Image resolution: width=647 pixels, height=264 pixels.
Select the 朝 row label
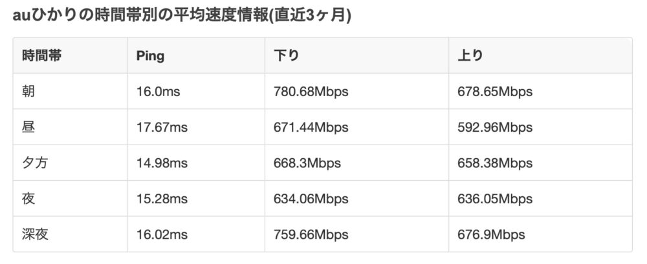coord(28,92)
